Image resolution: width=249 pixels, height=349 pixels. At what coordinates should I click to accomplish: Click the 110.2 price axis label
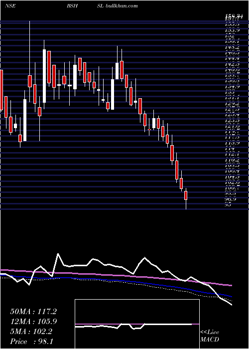coord(233,160)
